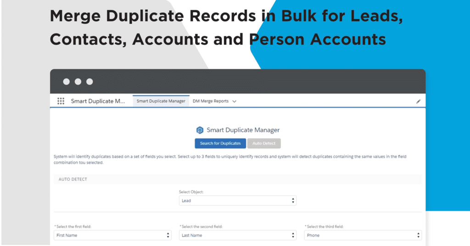Click the pencil edit icon

pyautogui.click(x=418, y=102)
